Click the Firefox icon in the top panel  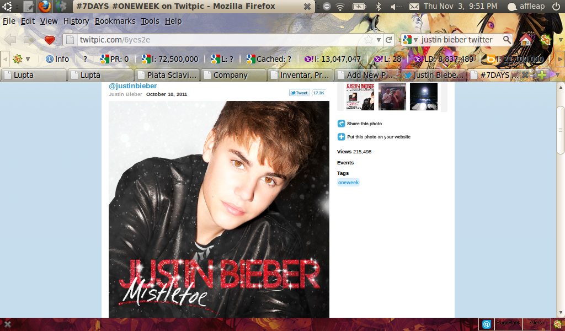coord(45,6)
